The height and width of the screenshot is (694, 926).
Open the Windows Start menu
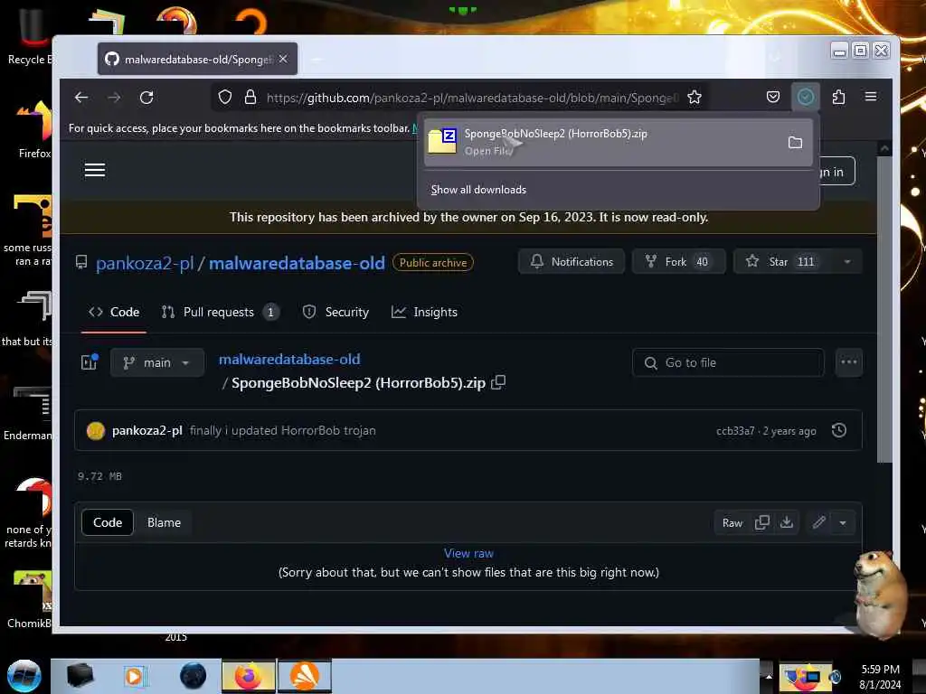point(24,676)
